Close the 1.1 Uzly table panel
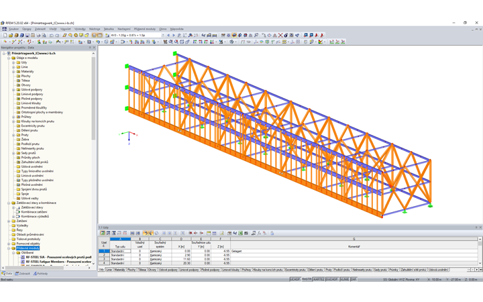Viewport: 483px width, 302px height. tap(480, 228)
